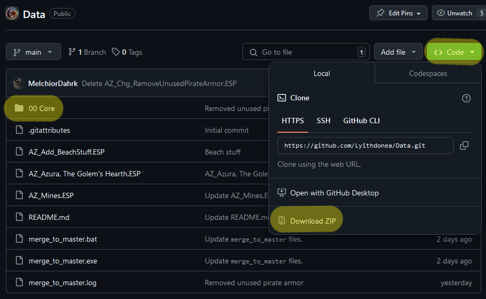Click the branch icon inside the main selector
The width and height of the screenshot is (486, 299).
(17, 52)
